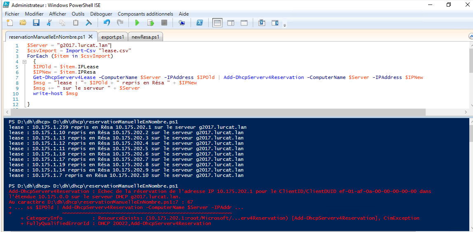
Task: Toggle maximized script pane layout
Action: [244, 23]
